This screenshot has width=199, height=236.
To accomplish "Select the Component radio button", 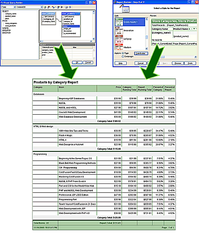I will [123, 56].
